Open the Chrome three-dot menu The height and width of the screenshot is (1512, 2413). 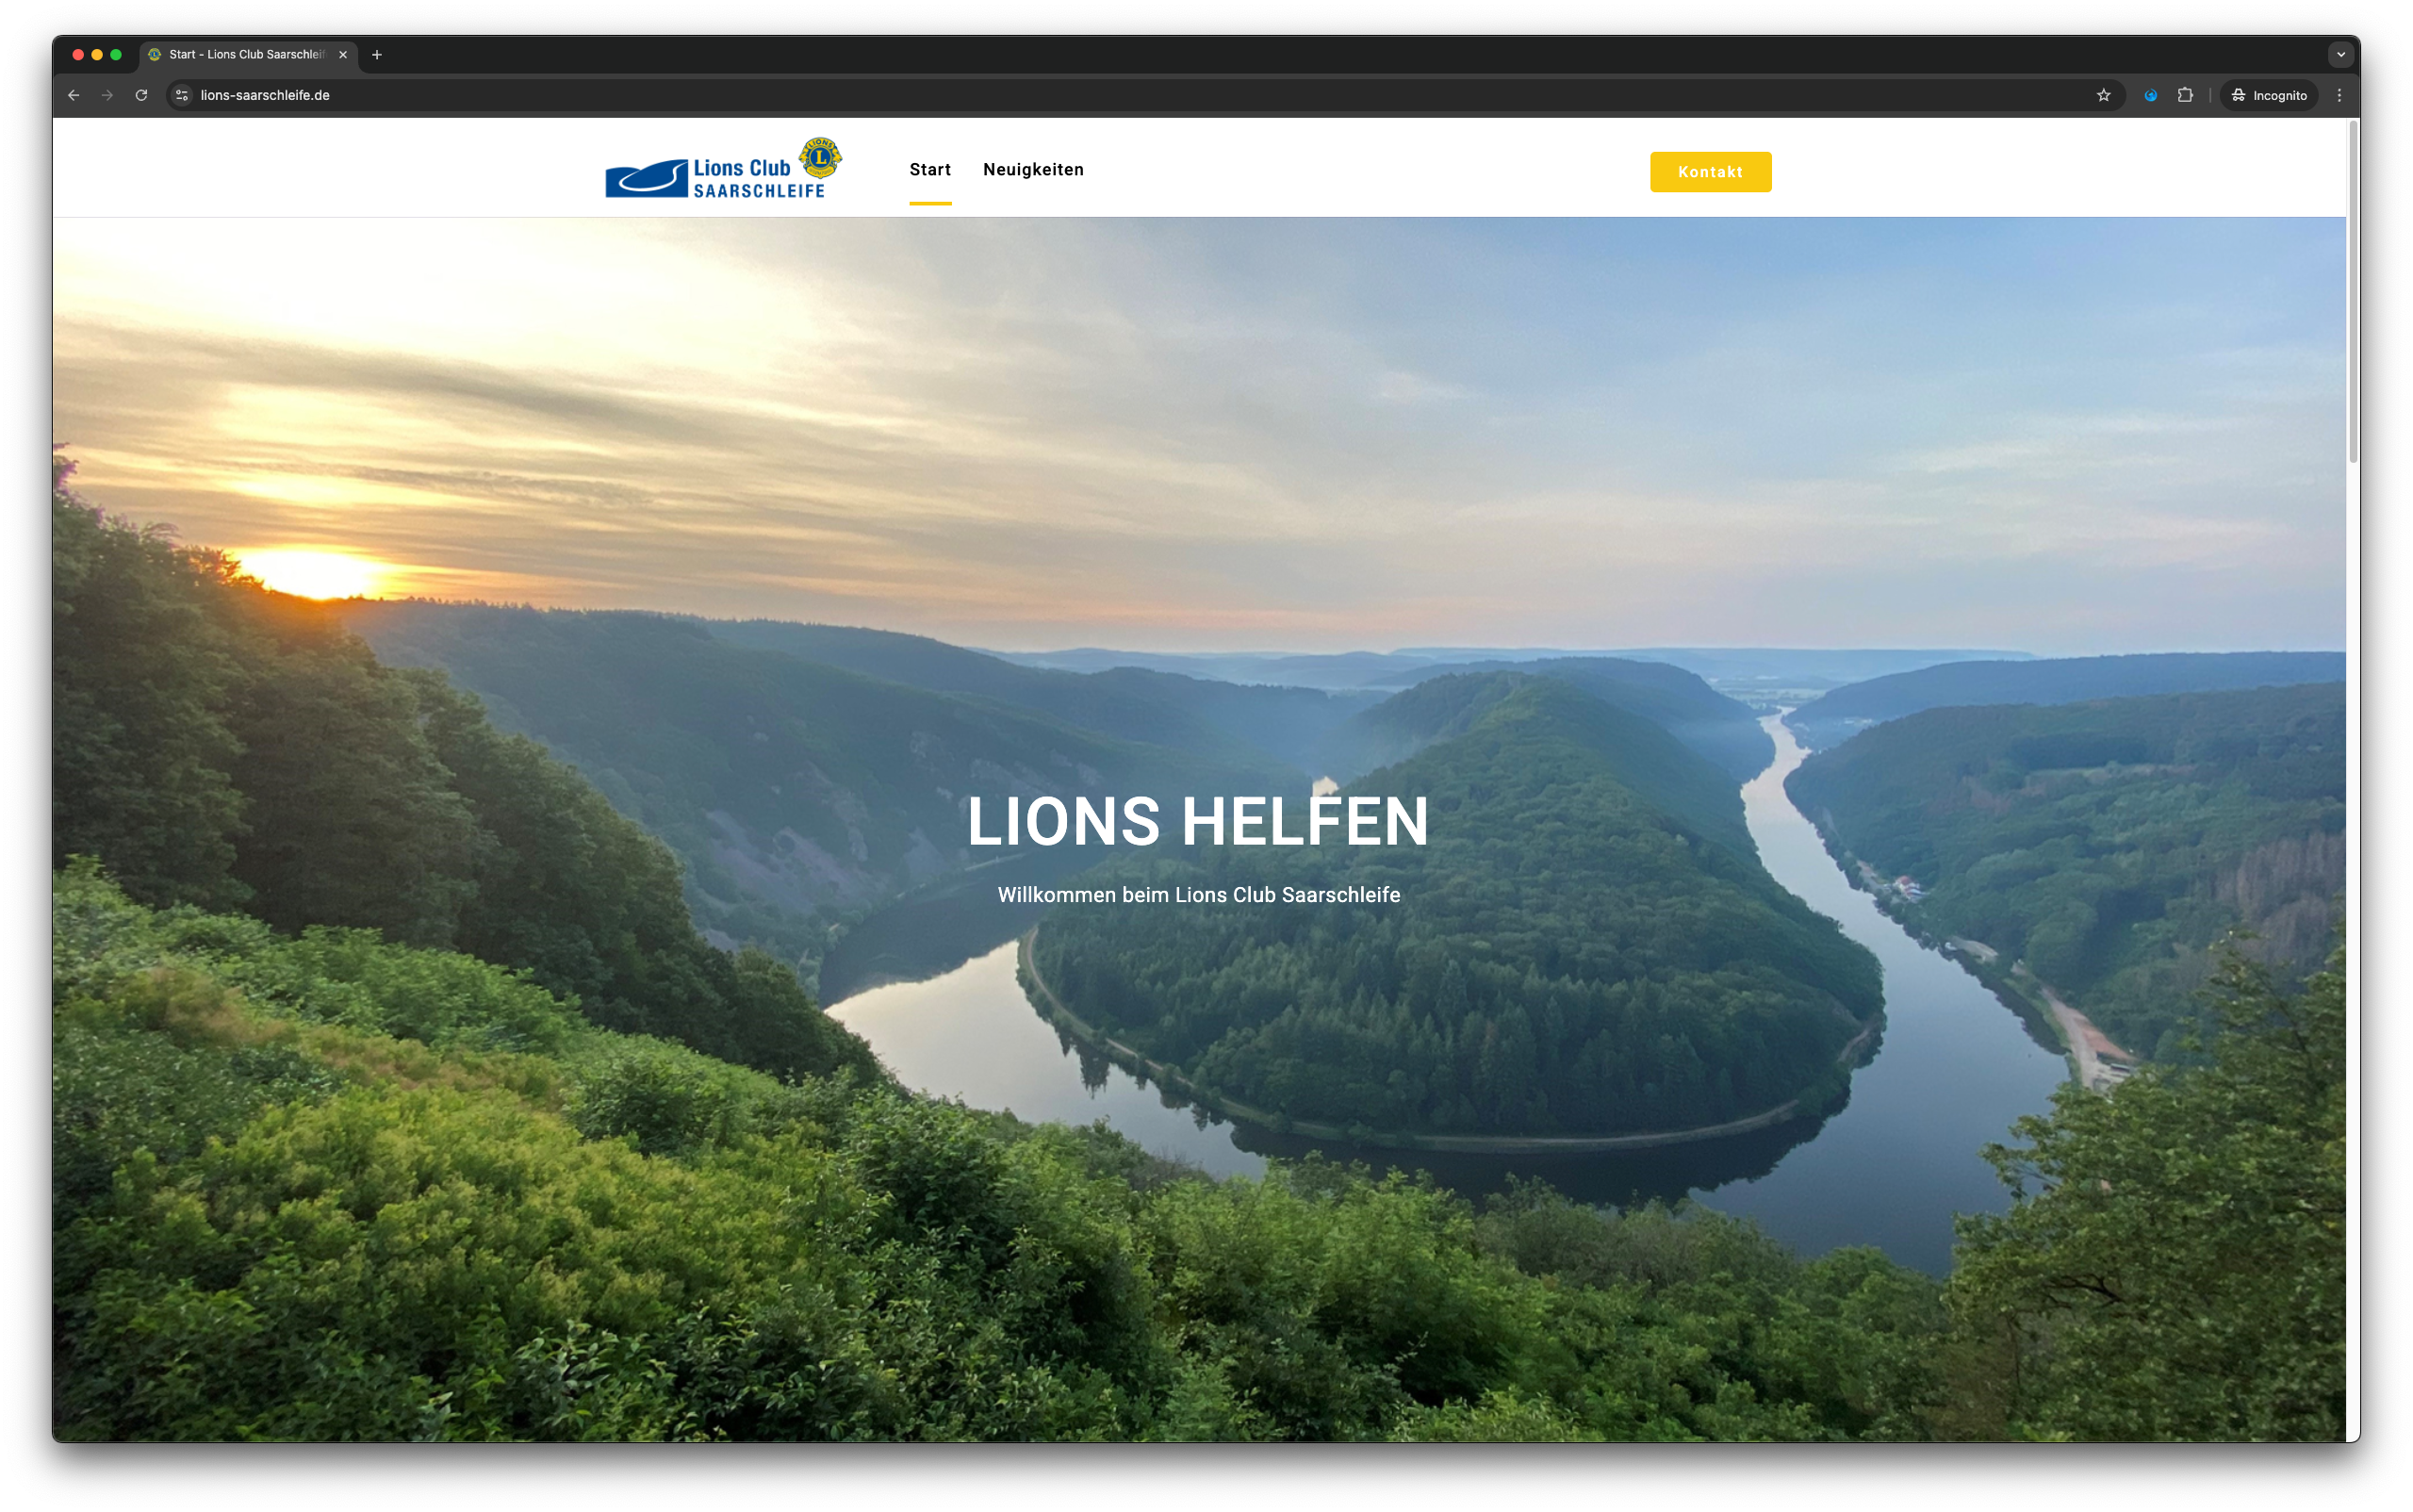click(2339, 95)
